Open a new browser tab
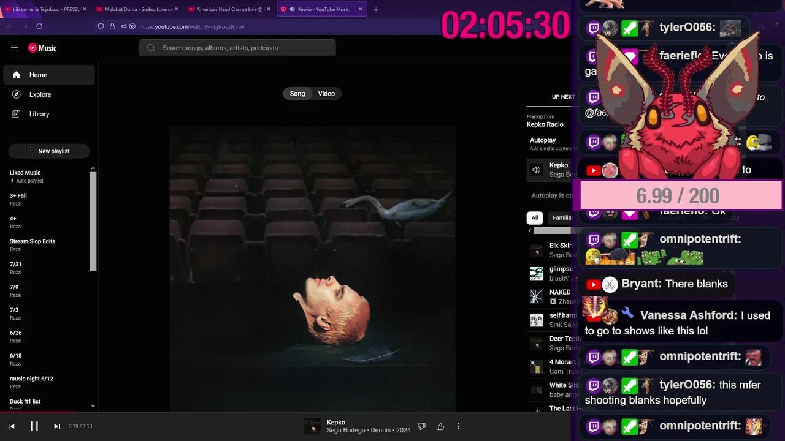Screen dimensions: 785x441 click(x=376, y=9)
